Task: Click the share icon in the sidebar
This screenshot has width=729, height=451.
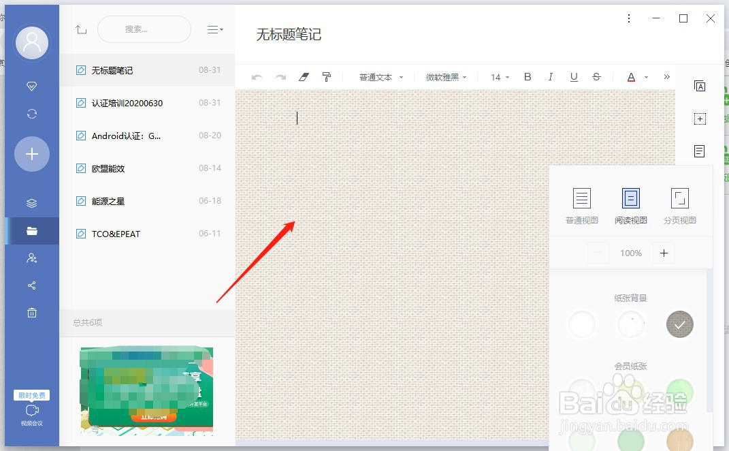Action: coord(31,285)
